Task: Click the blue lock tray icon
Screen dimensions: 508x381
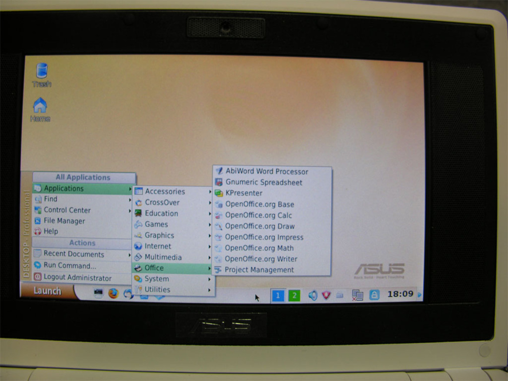Action: [374, 295]
